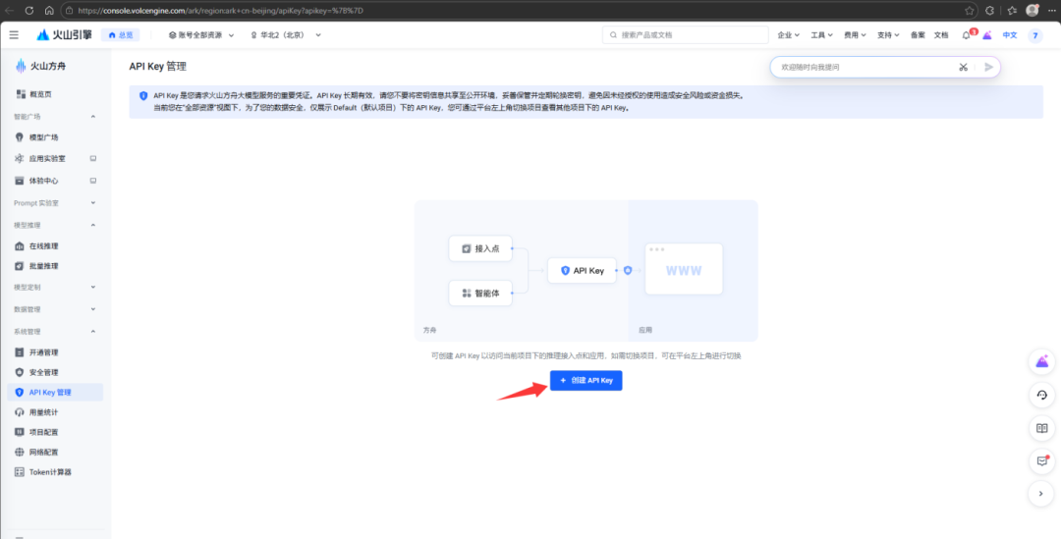Reload the page with the browser refresh icon
This screenshot has width=1061, height=539.
pos(29,10)
